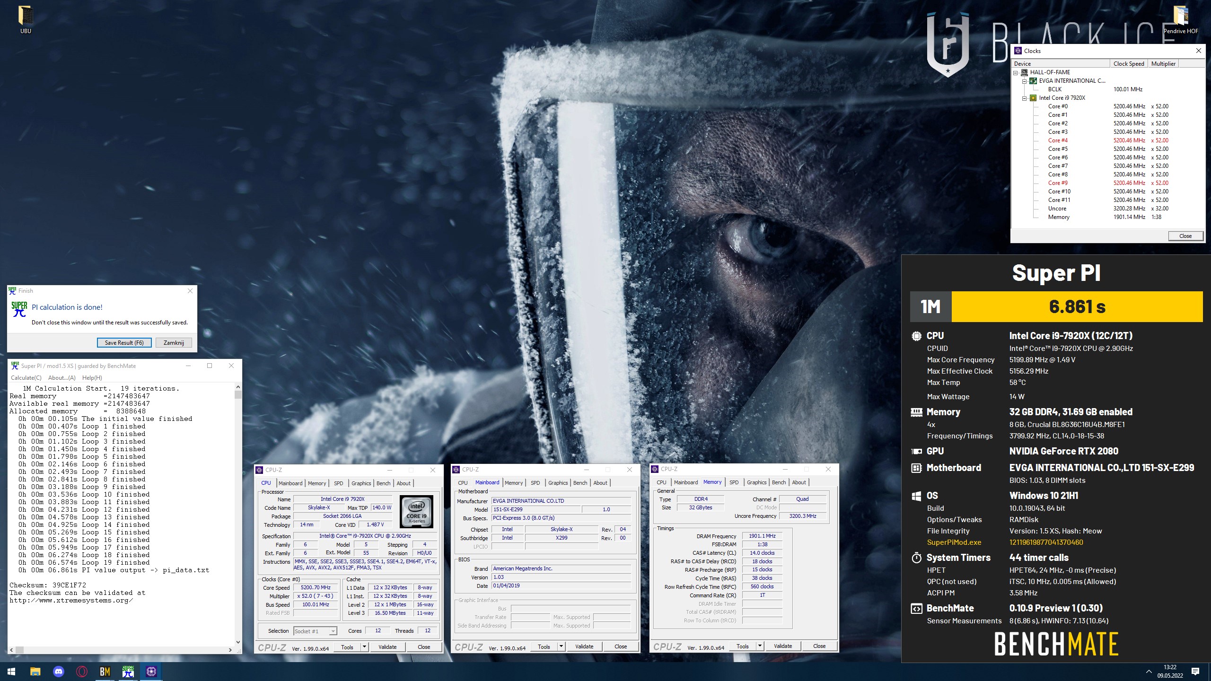Screen dimensions: 1211x681
Task: Open the Help(H) menu in Super PI
Action: [x=92, y=378]
